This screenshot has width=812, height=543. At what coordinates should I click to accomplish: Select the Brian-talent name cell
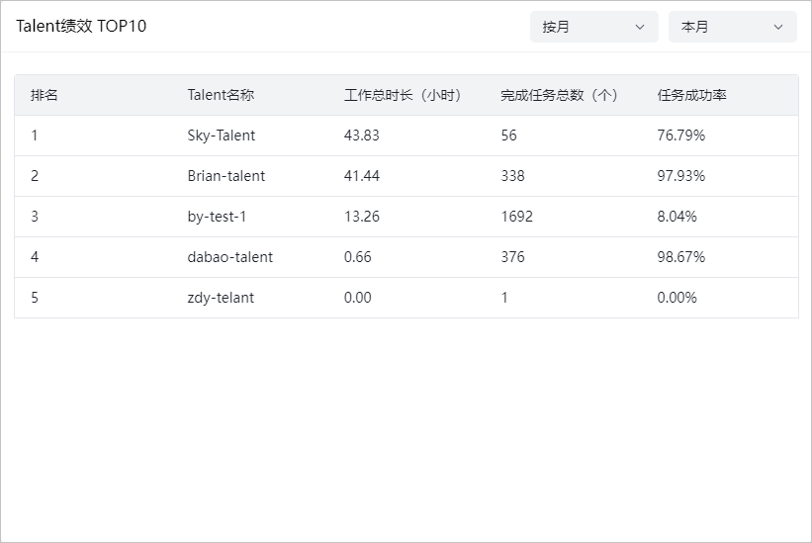(x=226, y=176)
